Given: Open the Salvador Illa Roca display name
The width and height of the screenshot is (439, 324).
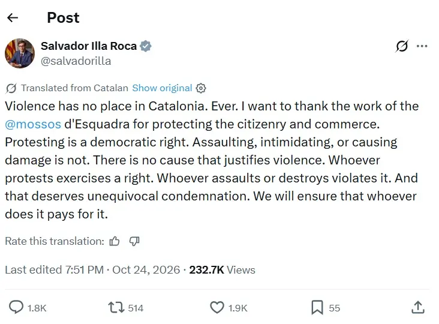Looking at the screenshot, I should (89, 46).
